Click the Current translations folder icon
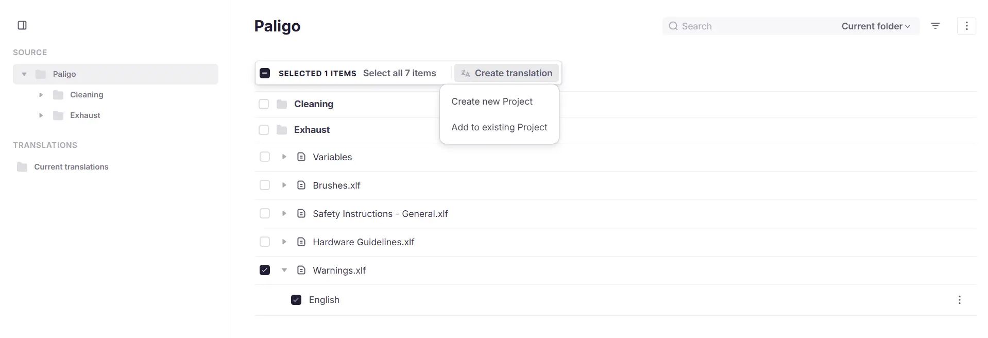 [x=22, y=167]
